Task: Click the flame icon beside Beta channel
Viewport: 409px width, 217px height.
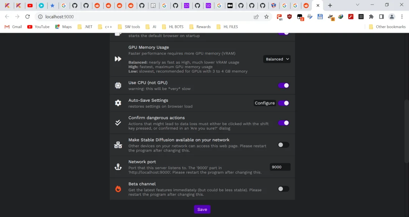Action: pyautogui.click(x=118, y=189)
